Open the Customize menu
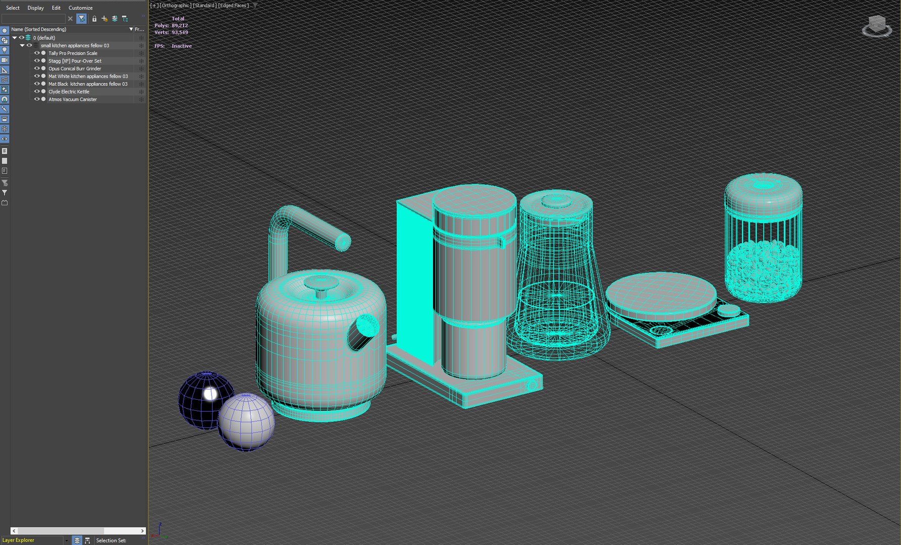Image resolution: width=901 pixels, height=545 pixels. (81, 8)
